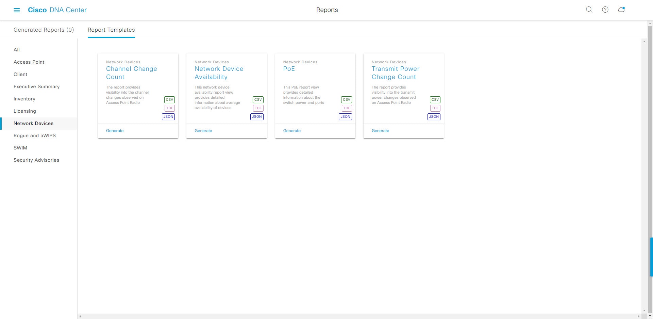Open the help icon
The image size is (653, 319).
click(605, 10)
